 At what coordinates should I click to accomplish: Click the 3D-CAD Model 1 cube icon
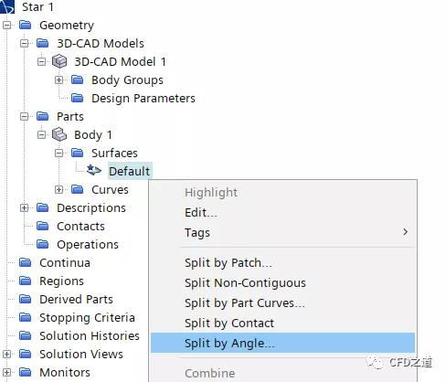59,61
